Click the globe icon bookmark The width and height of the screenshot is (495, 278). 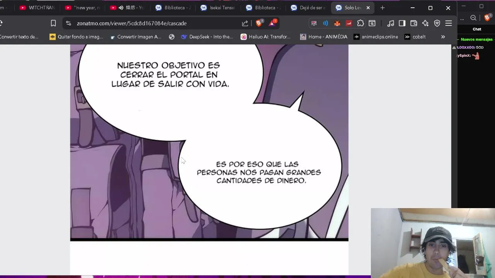click(172, 37)
